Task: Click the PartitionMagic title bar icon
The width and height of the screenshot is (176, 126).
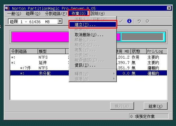Action: pyautogui.click(x=7, y=8)
